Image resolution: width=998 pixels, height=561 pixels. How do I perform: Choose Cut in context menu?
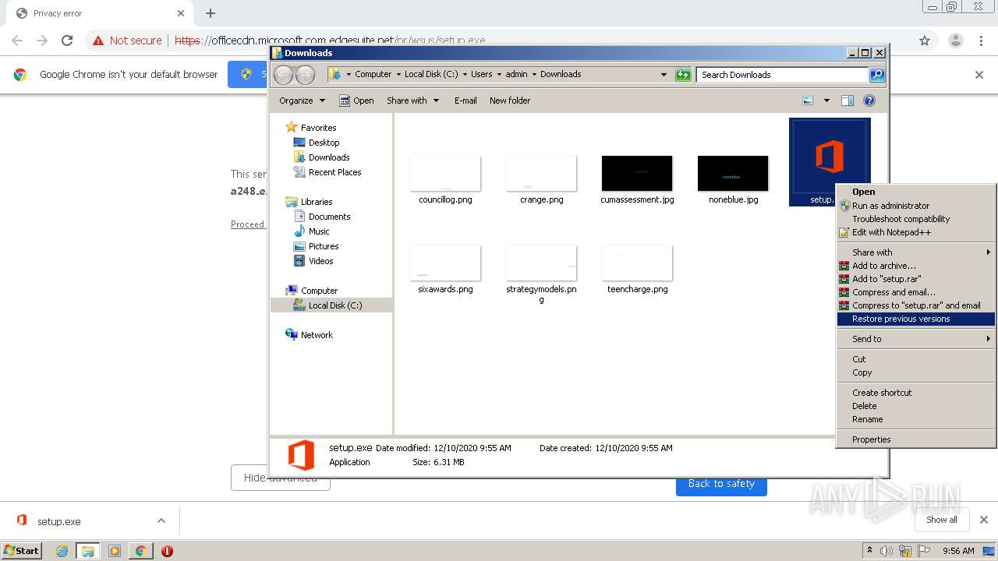pos(915,359)
